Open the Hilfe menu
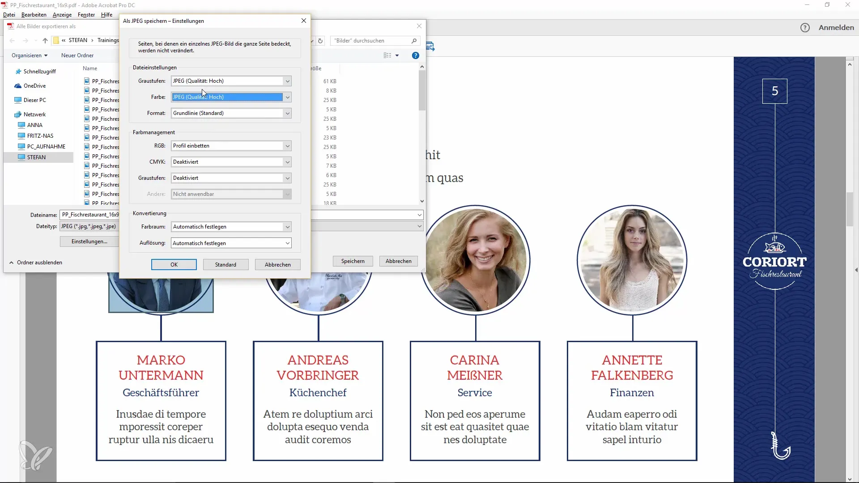 pos(106,15)
